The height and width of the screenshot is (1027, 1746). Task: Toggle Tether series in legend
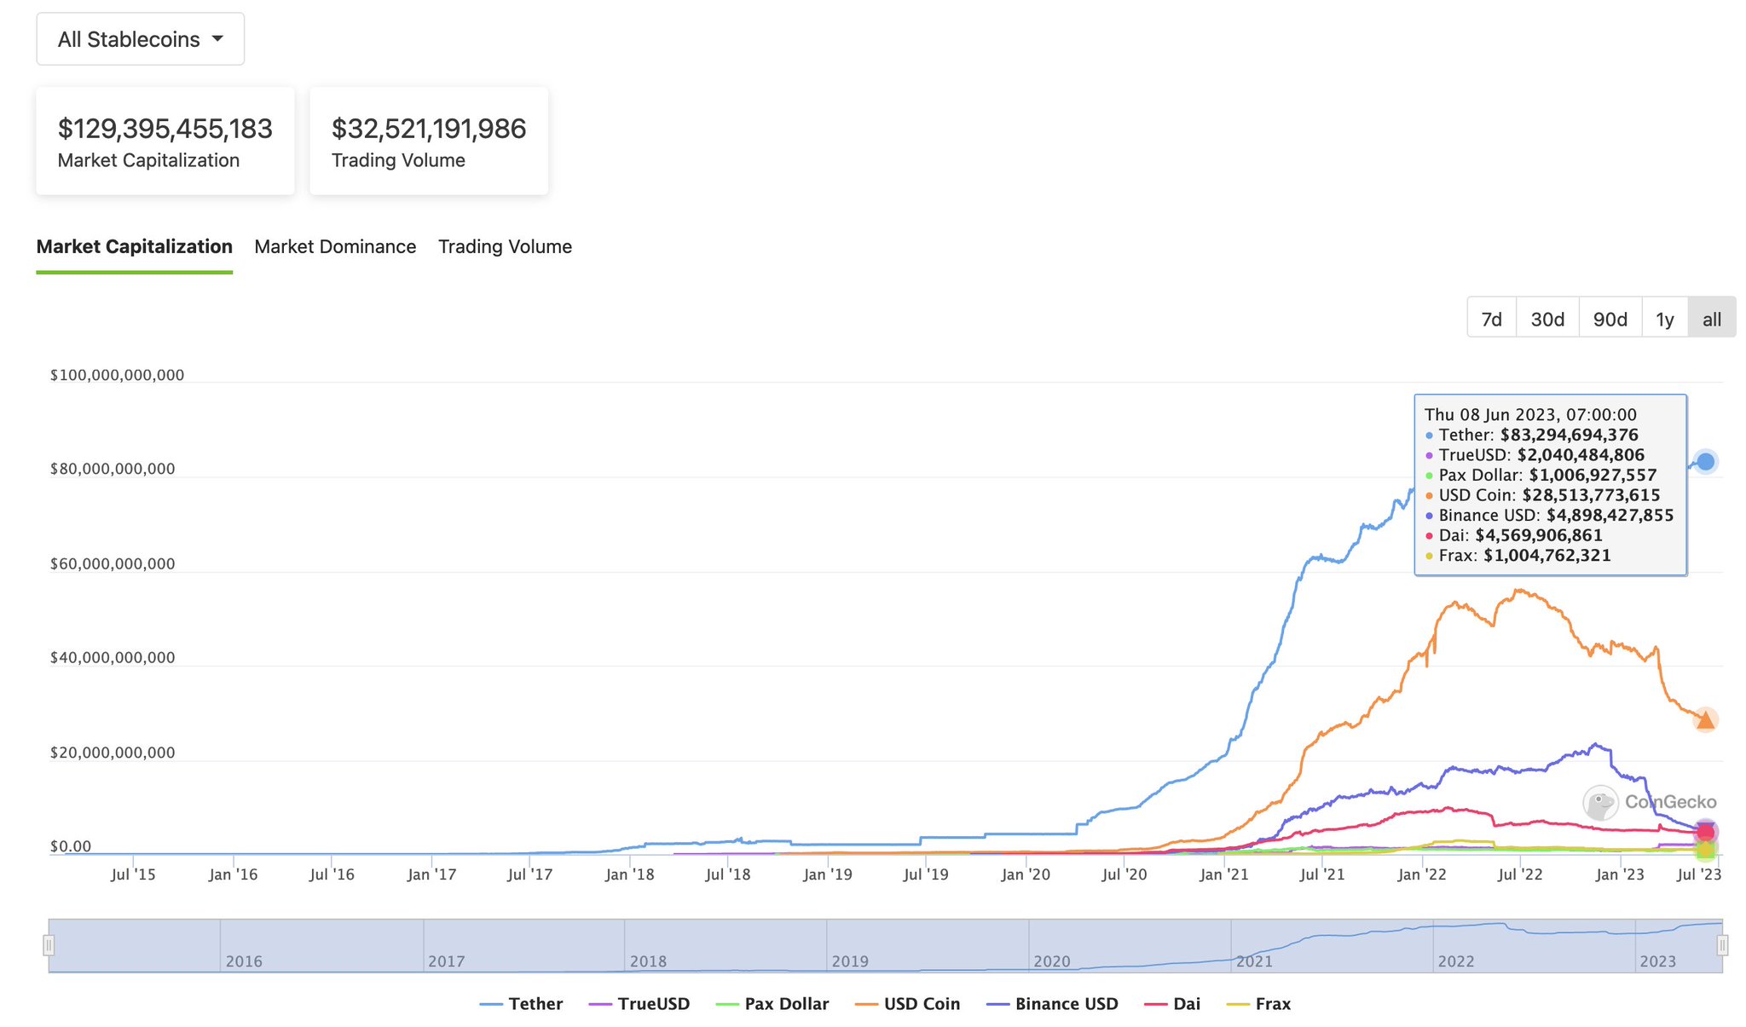[x=521, y=1004]
